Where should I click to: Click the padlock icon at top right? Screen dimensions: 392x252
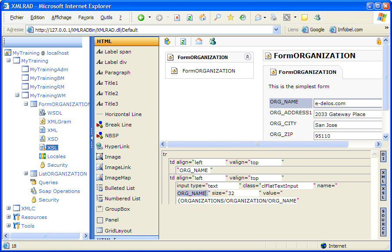point(379,41)
